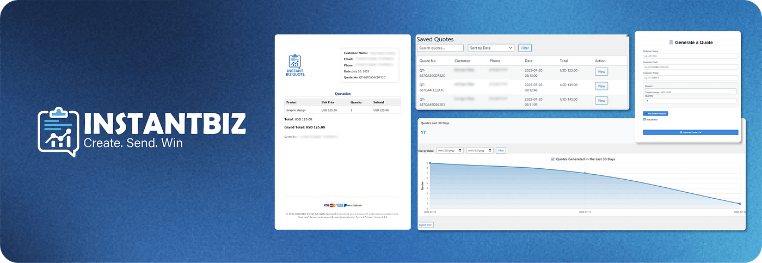This screenshot has width=762, height=263.
Task: Click the Quote No column header
Action: [427, 61]
